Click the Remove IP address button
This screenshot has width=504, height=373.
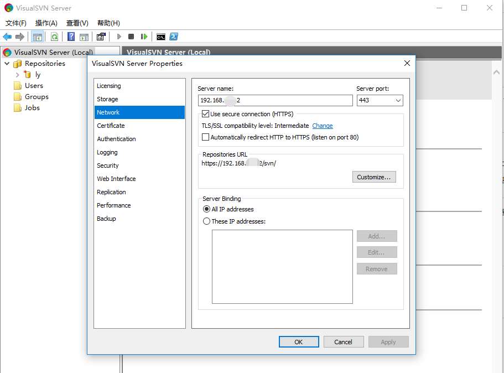click(377, 269)
